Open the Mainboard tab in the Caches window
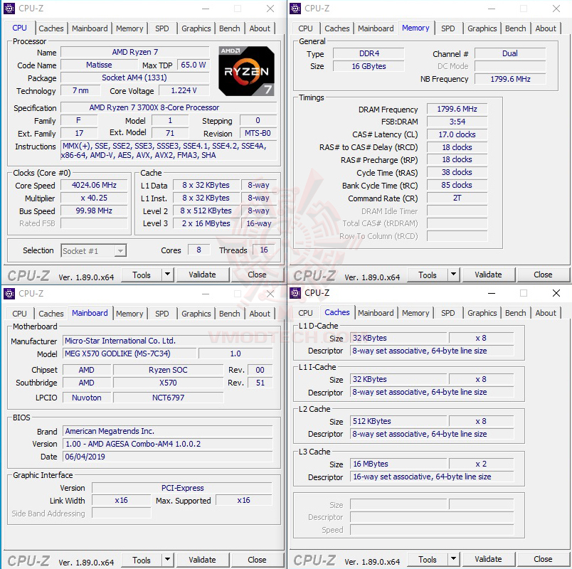 tap(376, 313)
